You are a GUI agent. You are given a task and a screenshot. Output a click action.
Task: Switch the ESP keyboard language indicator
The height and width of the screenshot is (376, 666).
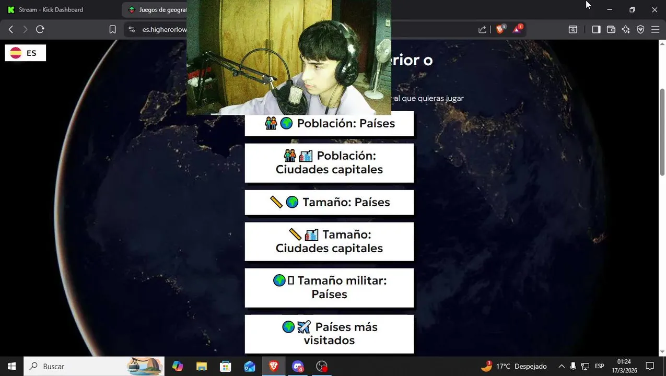600,367
